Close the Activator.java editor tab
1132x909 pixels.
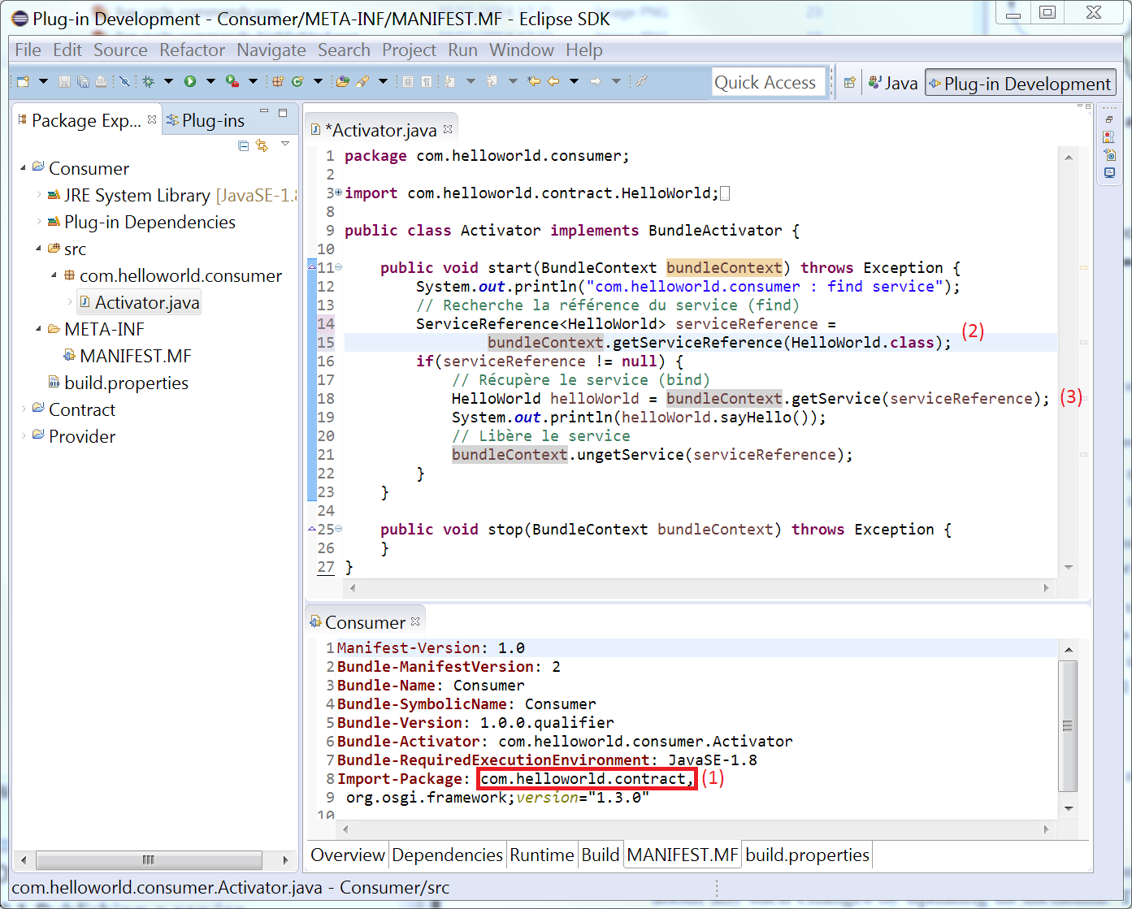pyautogui.click(x=448, y=129)
